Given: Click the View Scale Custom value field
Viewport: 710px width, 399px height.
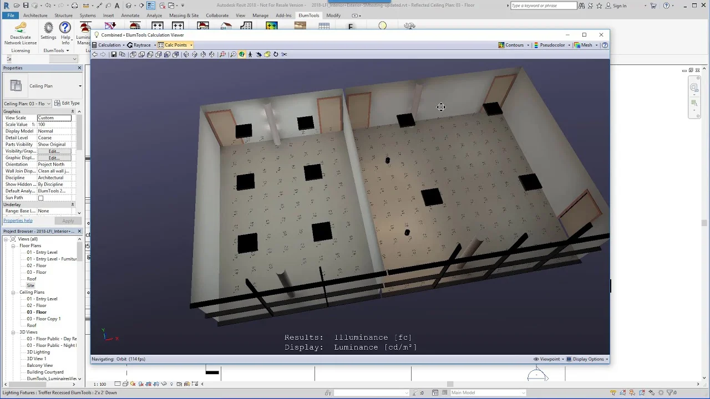Looking at the screenshot, I should pos(54,117).
